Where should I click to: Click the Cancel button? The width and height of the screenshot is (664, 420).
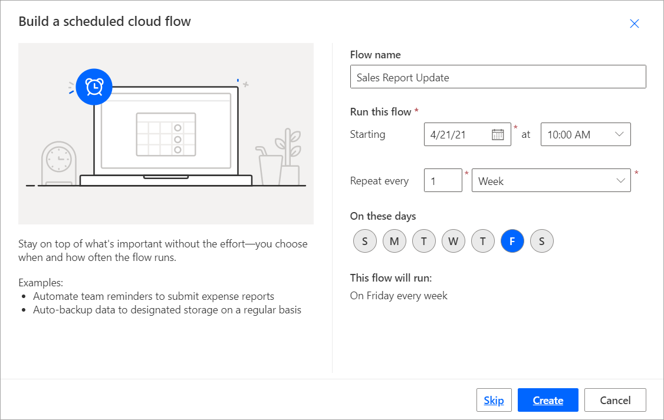(615, 399)
